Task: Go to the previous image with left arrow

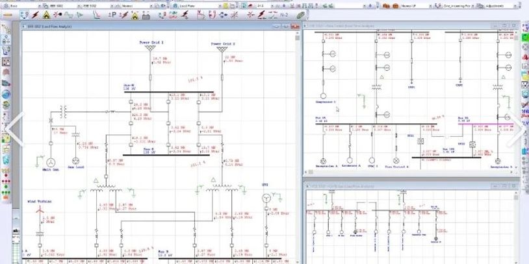Action: [15, 129]
